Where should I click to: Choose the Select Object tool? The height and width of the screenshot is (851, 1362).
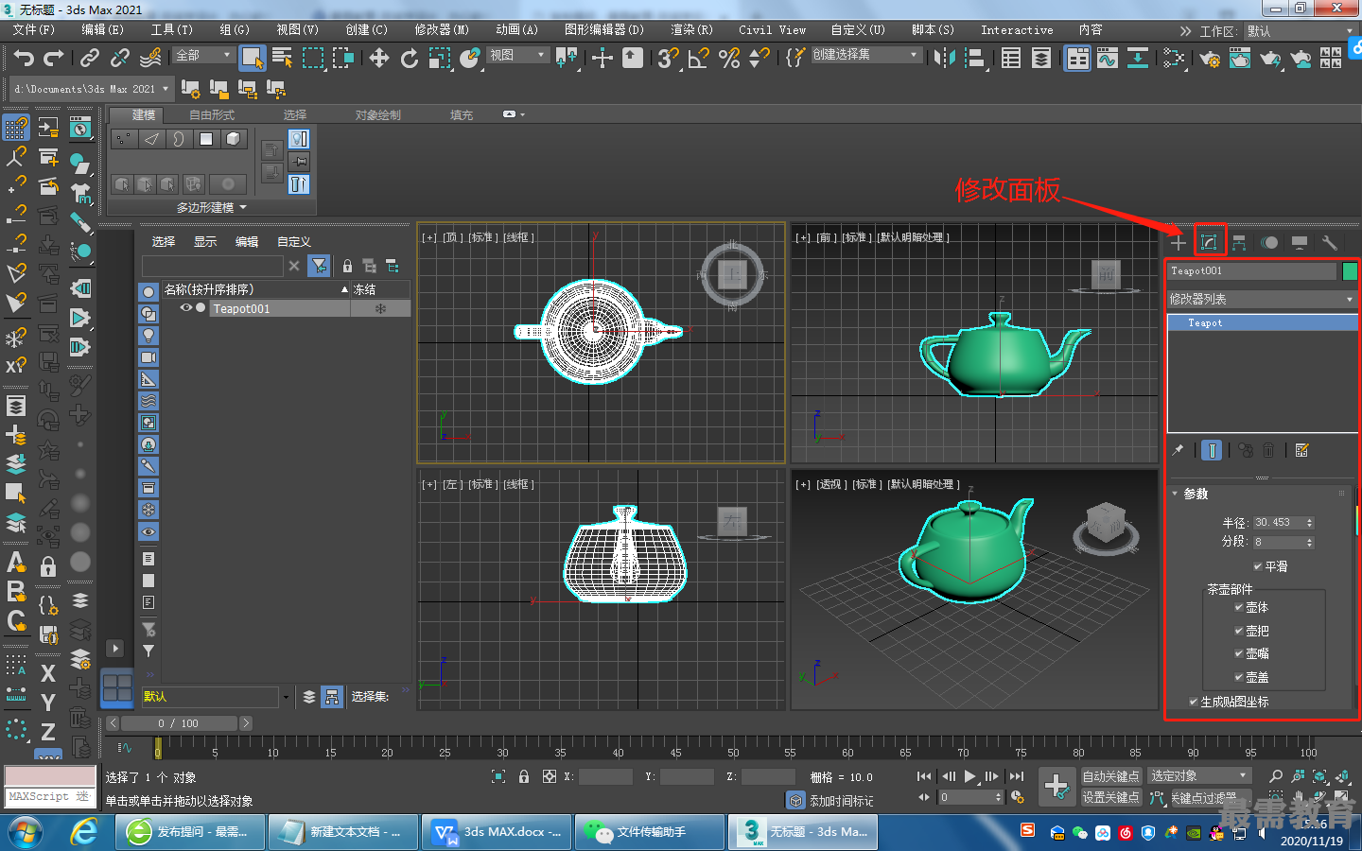coord(252,58)
